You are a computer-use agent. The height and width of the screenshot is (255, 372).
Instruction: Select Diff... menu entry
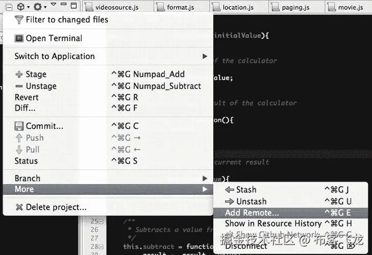(108, 108)
